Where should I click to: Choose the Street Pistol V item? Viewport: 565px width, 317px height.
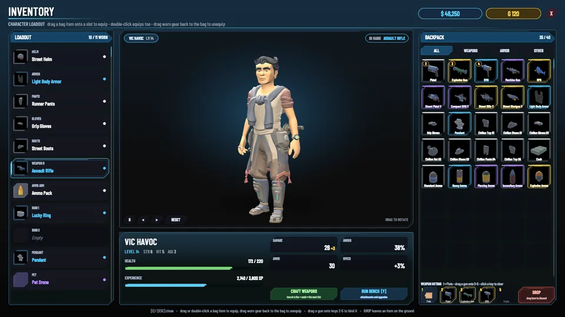pos(433,97)
